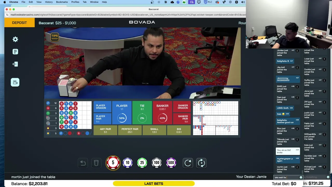Viewport: 332px width, 187px height.
Task: Click the exit table arrow icon
Action: click(x=15, y=64)
